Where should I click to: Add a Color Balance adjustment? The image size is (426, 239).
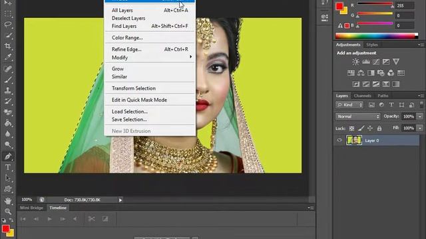[x=361, y=73]
